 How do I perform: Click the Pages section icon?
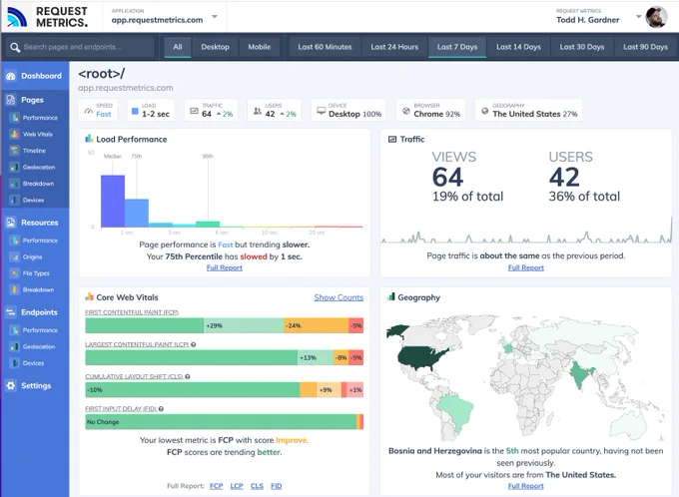(11, 100)
